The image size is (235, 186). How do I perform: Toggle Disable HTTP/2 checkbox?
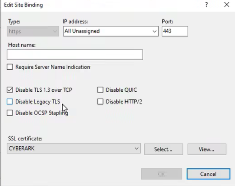click(100, 102)
